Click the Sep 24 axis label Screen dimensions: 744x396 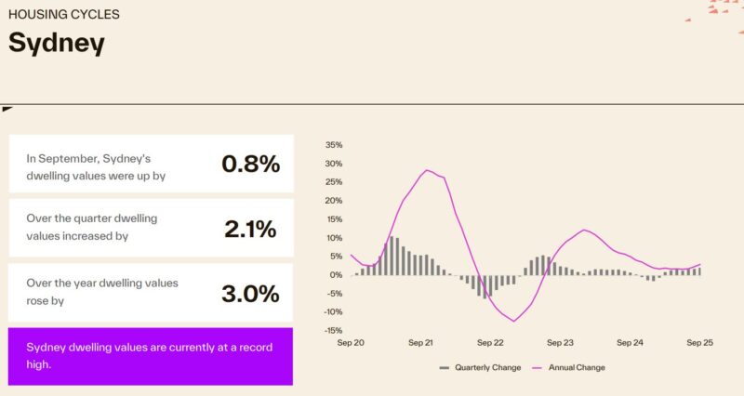pyautogui.click(x=631, y=342)
